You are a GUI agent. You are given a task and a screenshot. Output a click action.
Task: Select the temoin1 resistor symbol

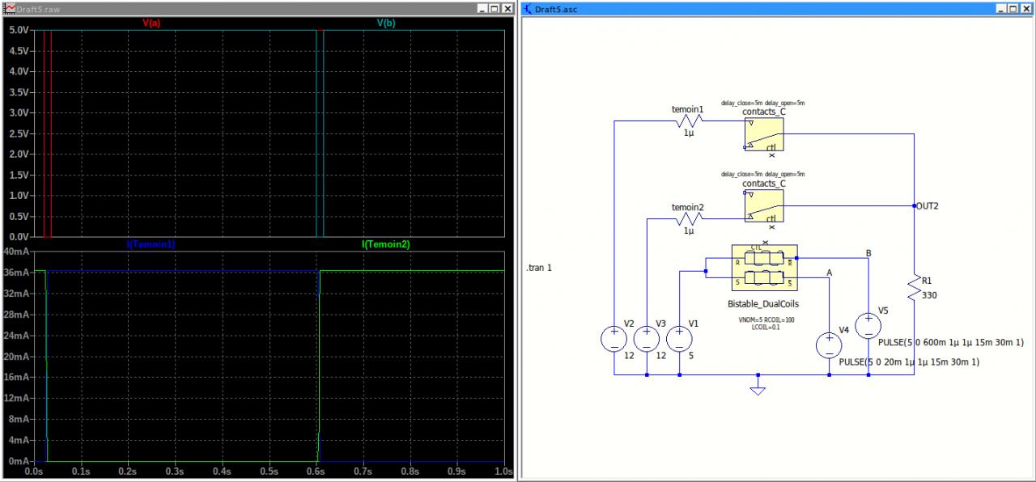(688, 121)
